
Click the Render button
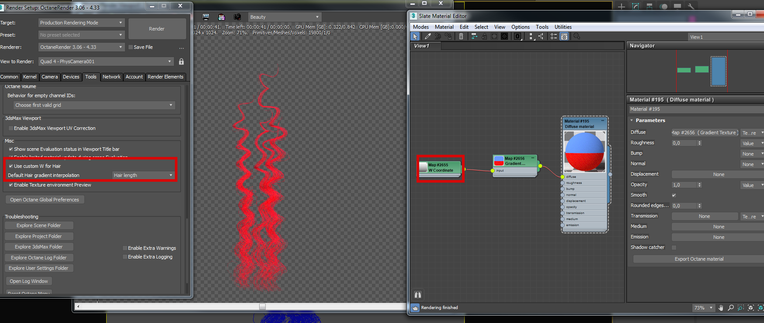[157, 29]
